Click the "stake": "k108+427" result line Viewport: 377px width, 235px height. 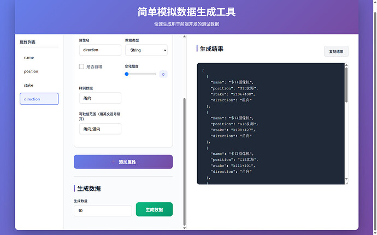pos(233,130)
